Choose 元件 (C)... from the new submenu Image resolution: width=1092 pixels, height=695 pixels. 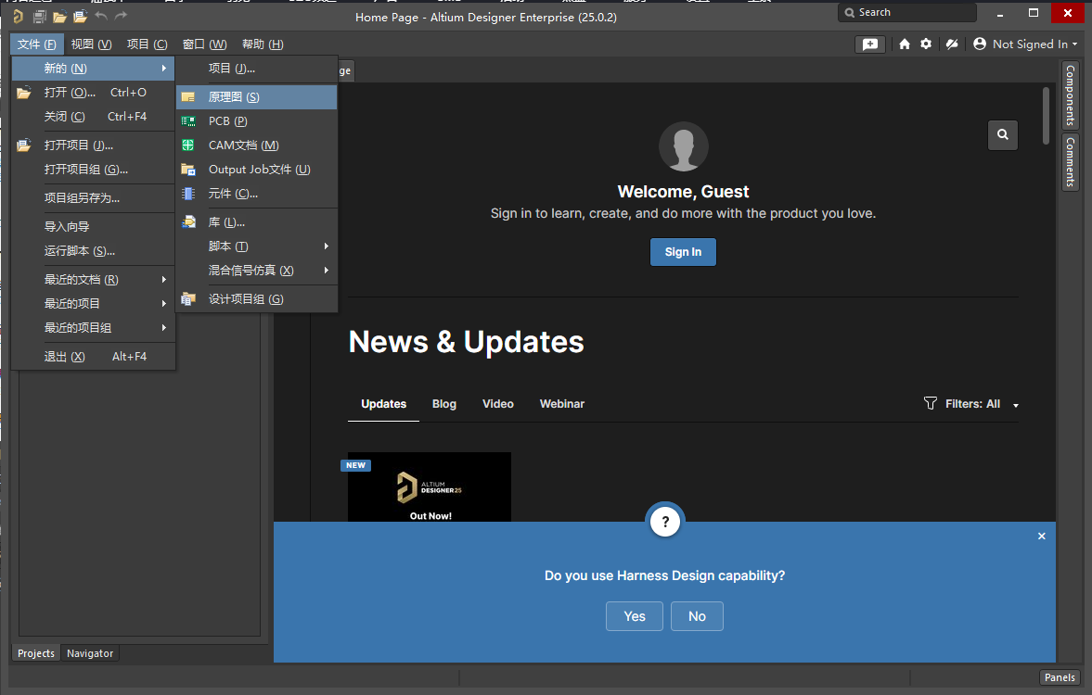tap(257, 194)
